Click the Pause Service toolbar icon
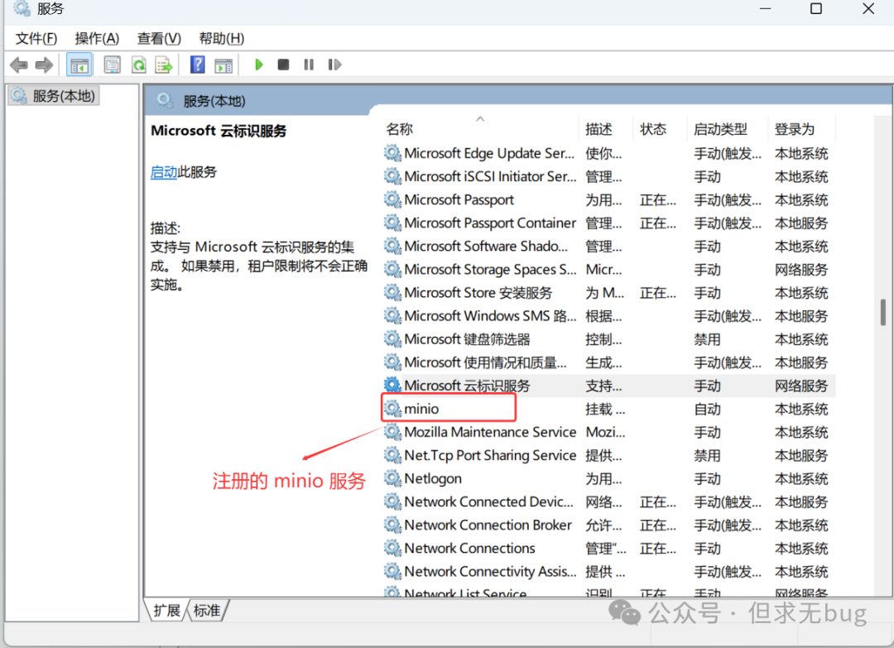 (x=309, y=65)
